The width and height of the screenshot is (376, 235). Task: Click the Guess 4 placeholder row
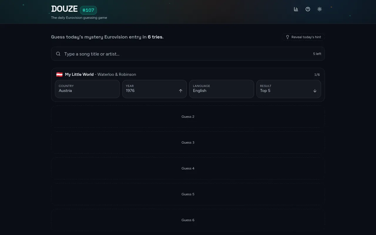(188, 168)
